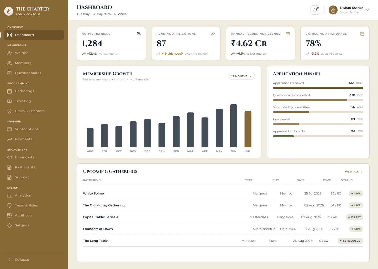Click the ₹4.62 Cr revenue value
378x269 pixels.
point(249,43)
